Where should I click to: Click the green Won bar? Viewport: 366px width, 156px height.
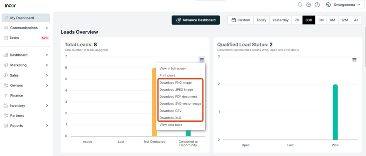coord(335,112)
